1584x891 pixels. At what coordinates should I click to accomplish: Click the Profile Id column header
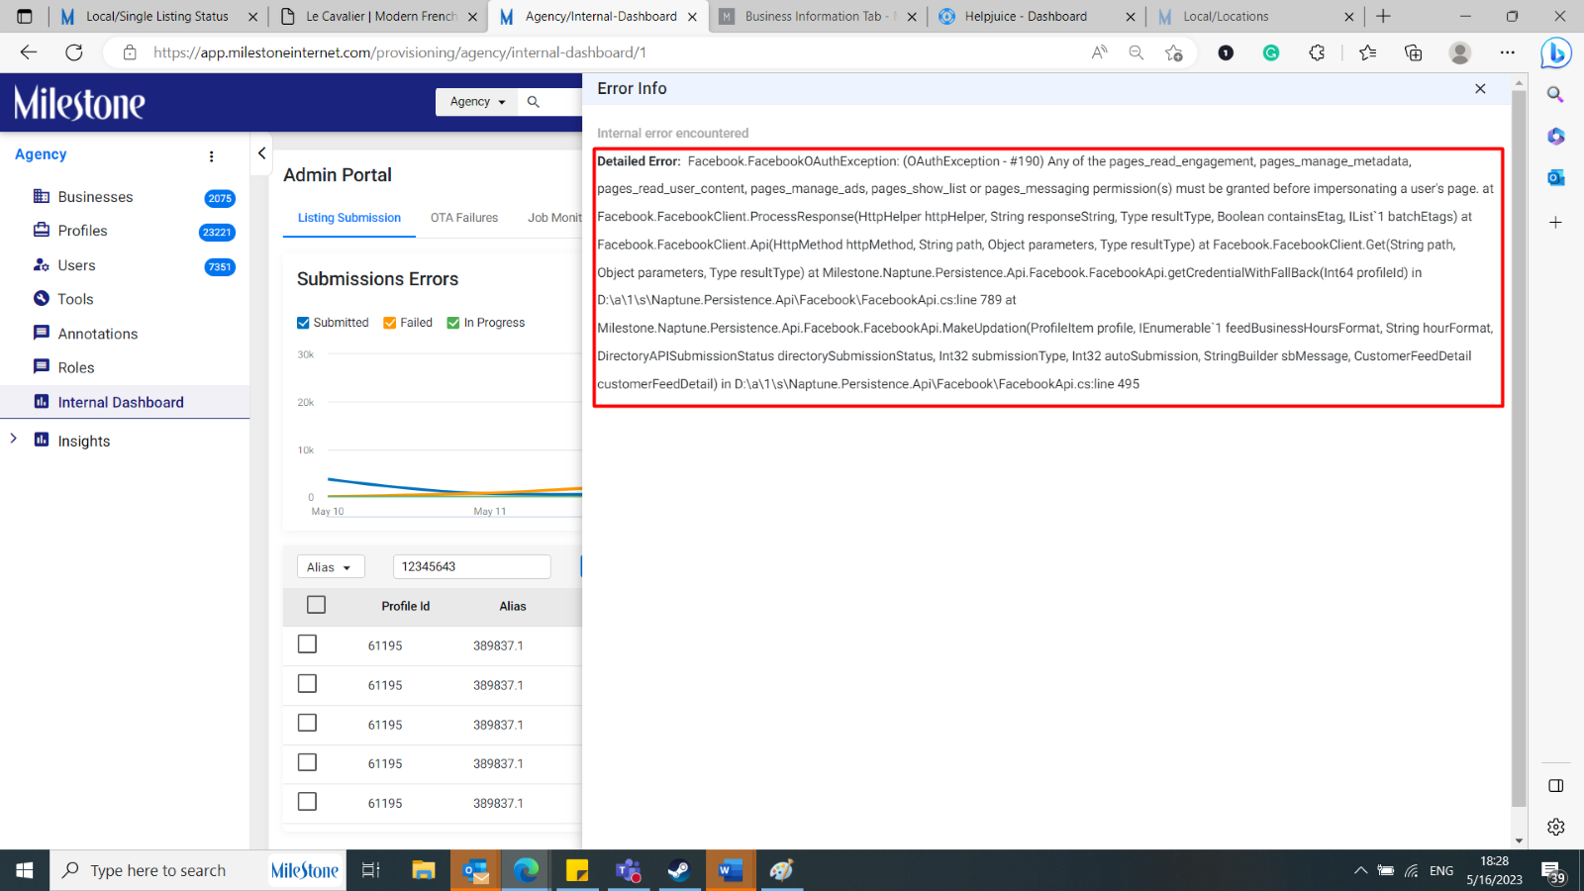tap(406, 606)
